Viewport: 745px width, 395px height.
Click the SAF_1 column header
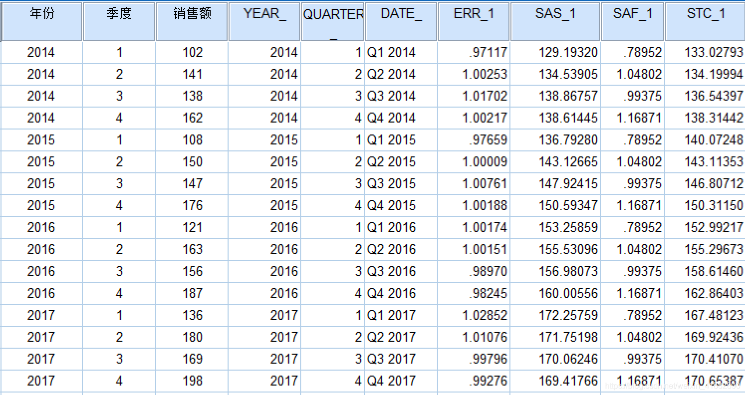point(632,21)
